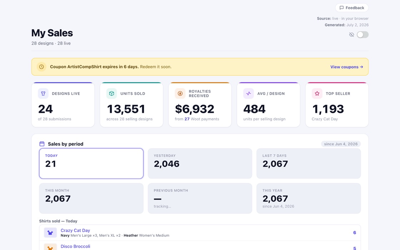Click the coin icon on Royalties Received card
The width and height of the screenshot is (400, 250).
[180, 94]
